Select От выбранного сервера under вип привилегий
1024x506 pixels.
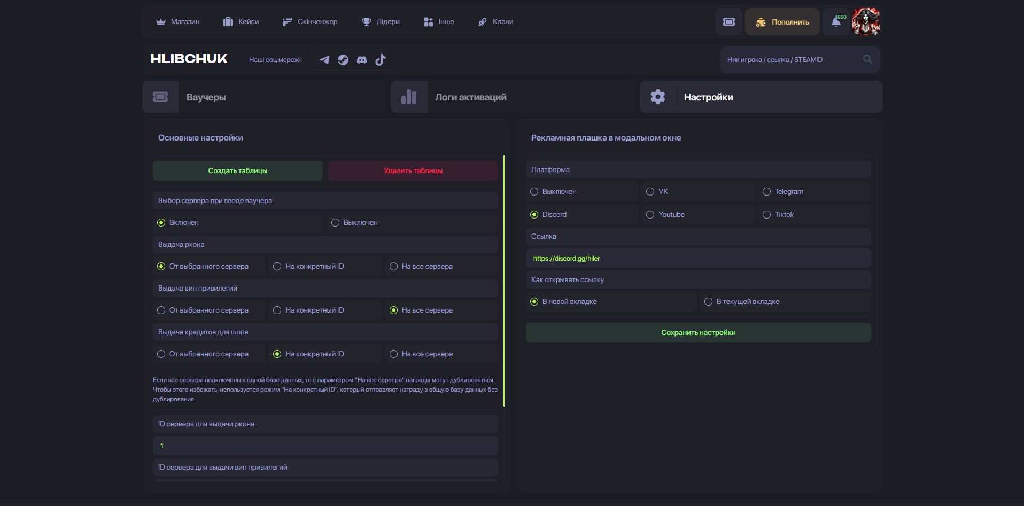[x=209, y=310]
